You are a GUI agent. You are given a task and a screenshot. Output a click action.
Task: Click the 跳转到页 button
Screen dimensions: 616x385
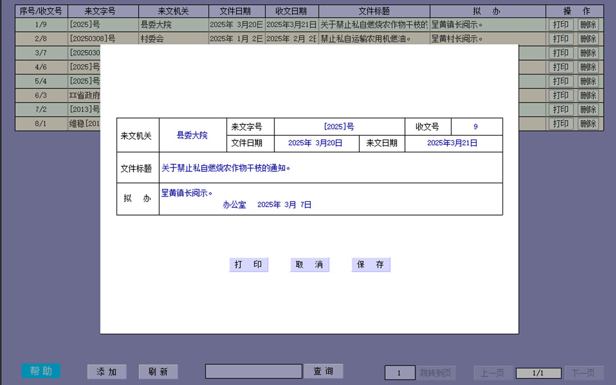[435, 373]
